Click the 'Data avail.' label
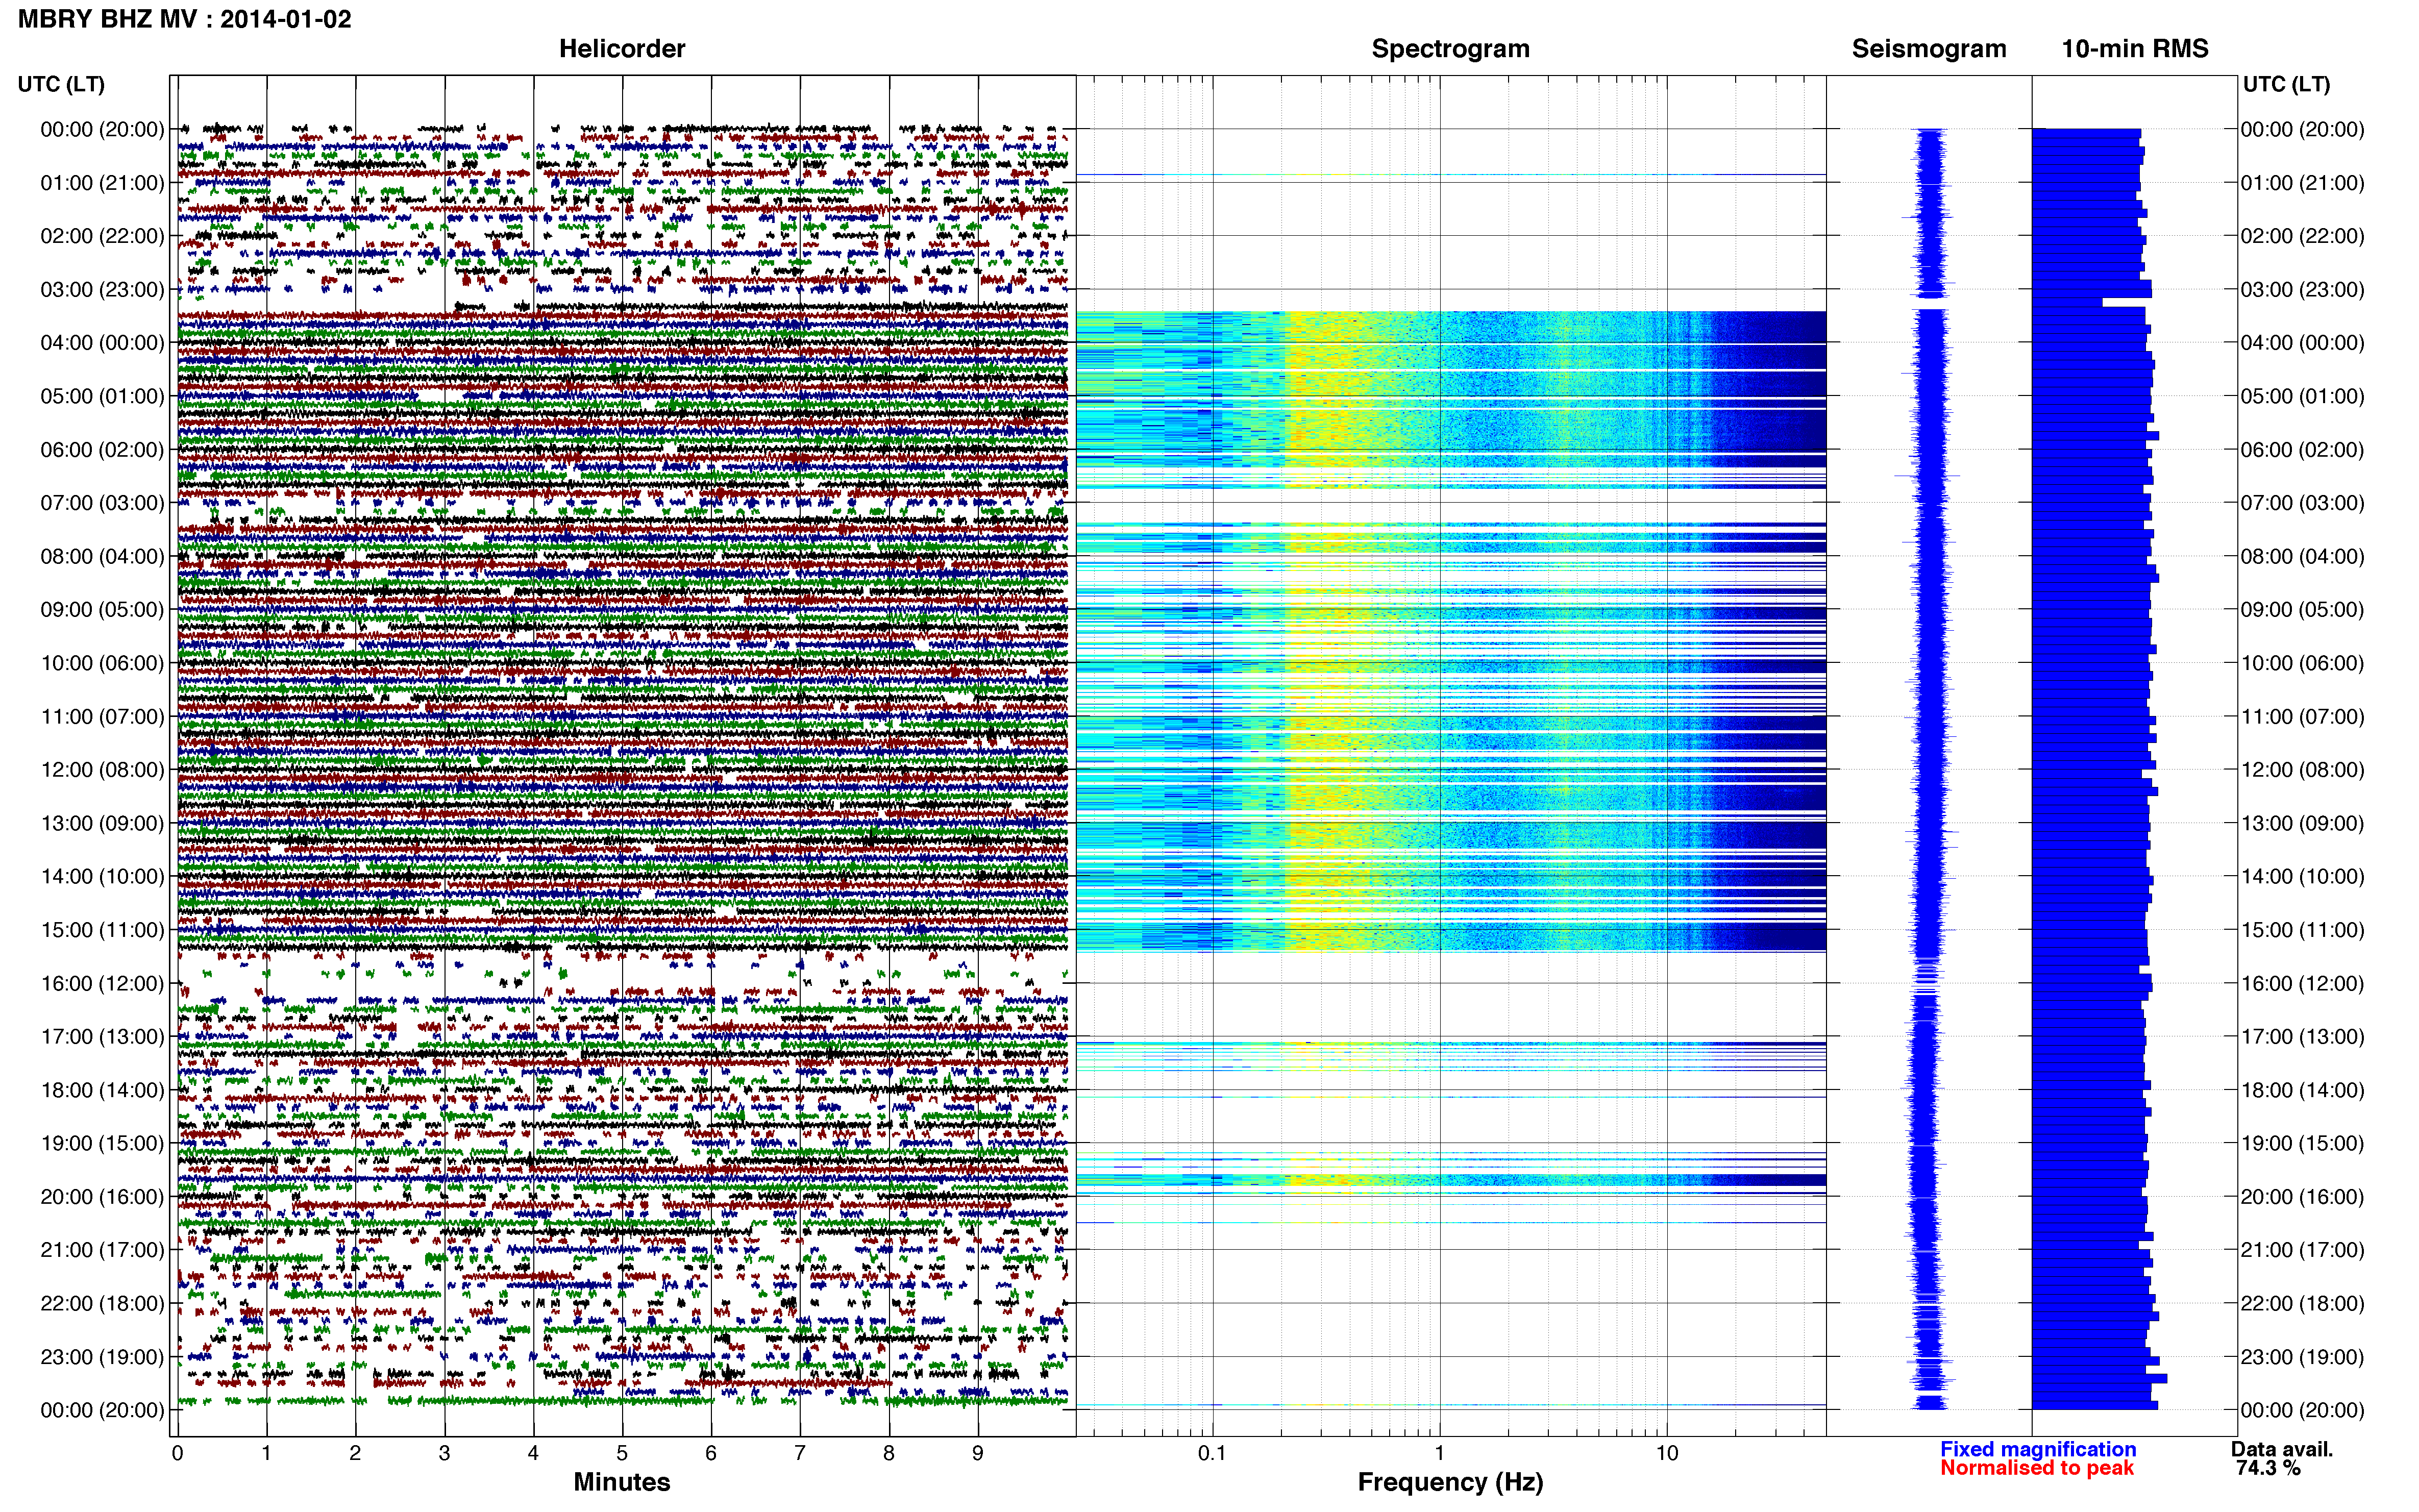The height and width of the screenshot is (1512, 2419). pyautogui.click(x=2282, y=1449)
